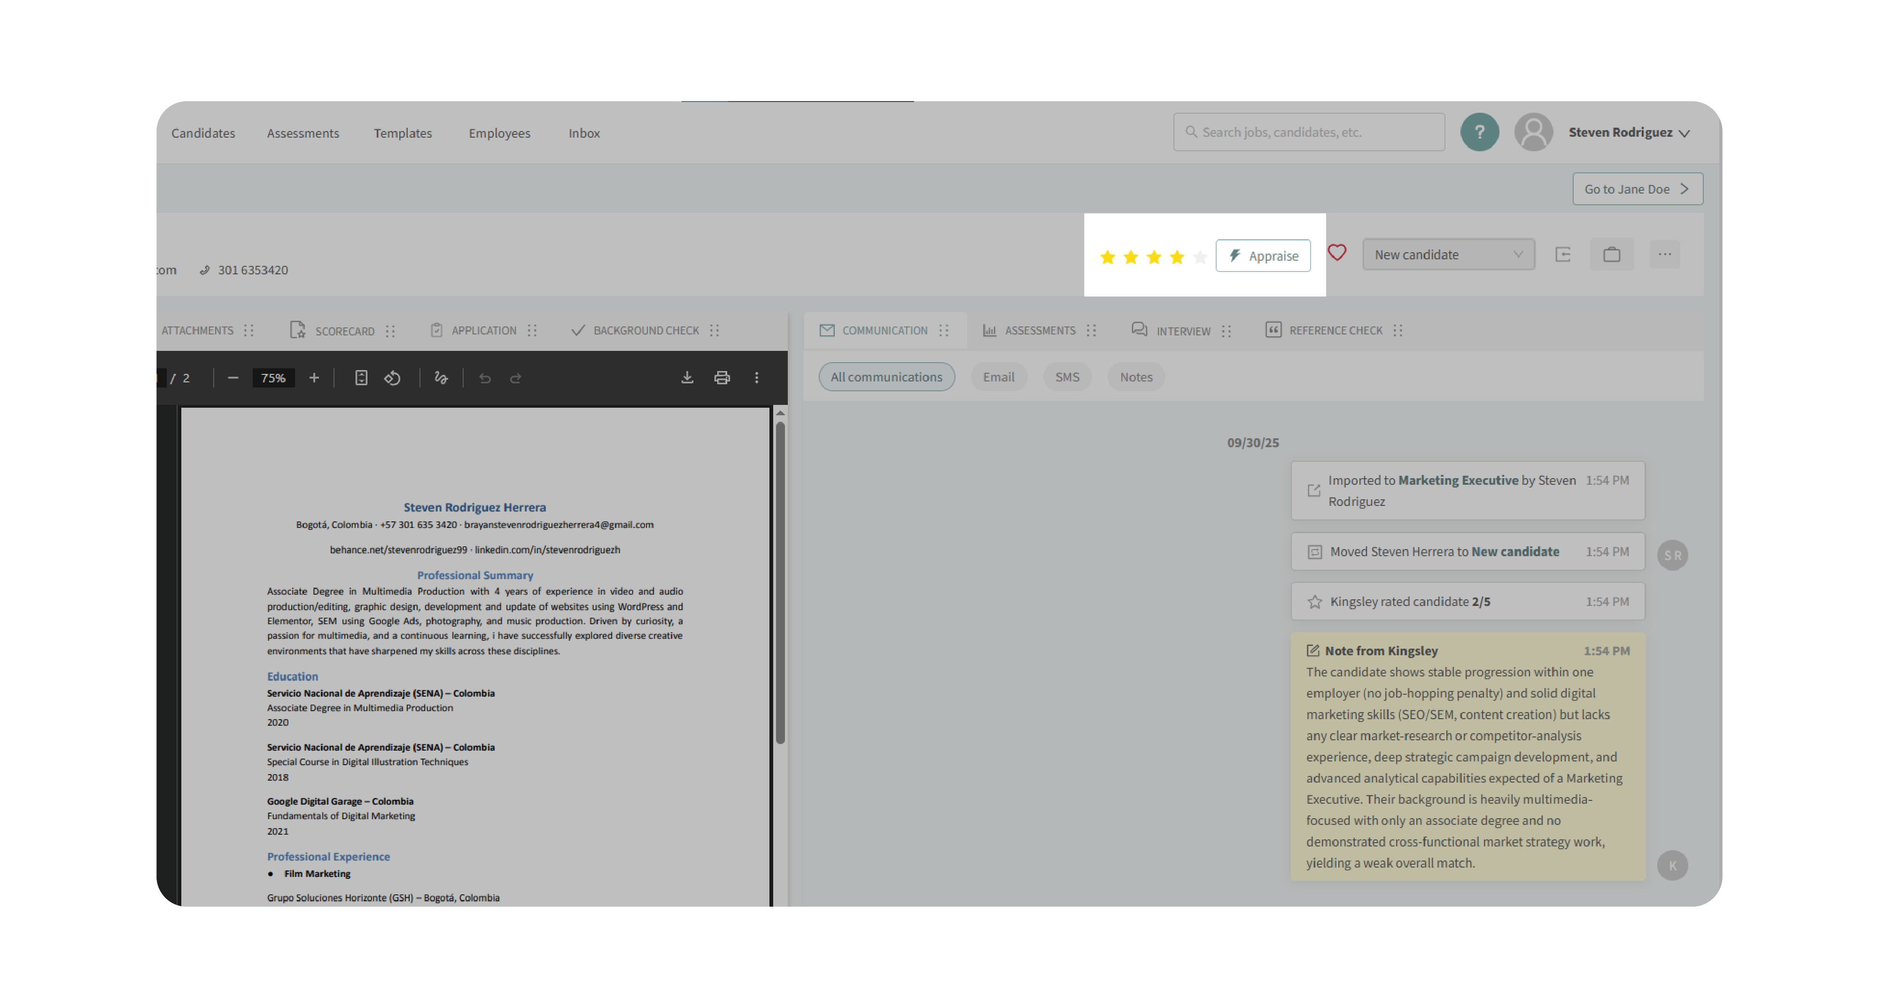Image resolution: width=1879 pixels, height=1008 pixels.
Task: Open the Scorecard tab
Action: click(343, 331)
